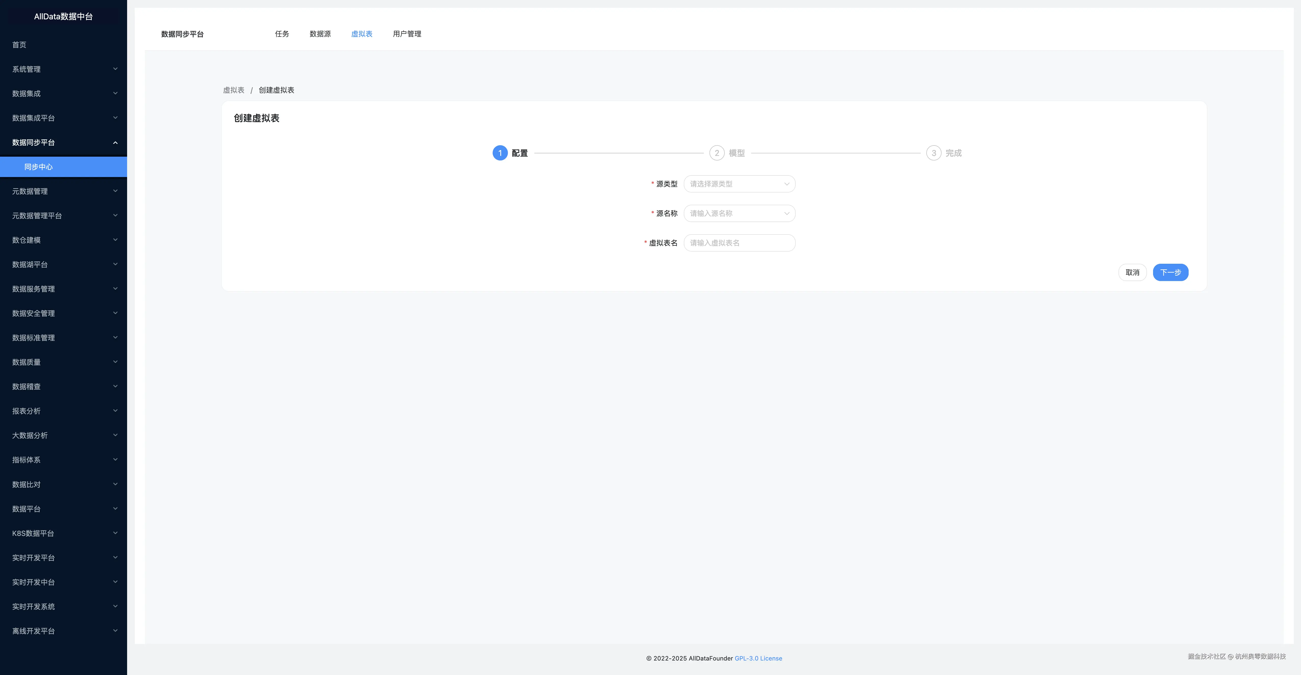Expand the 元数据管理 sidebar menu

point(30,191)
